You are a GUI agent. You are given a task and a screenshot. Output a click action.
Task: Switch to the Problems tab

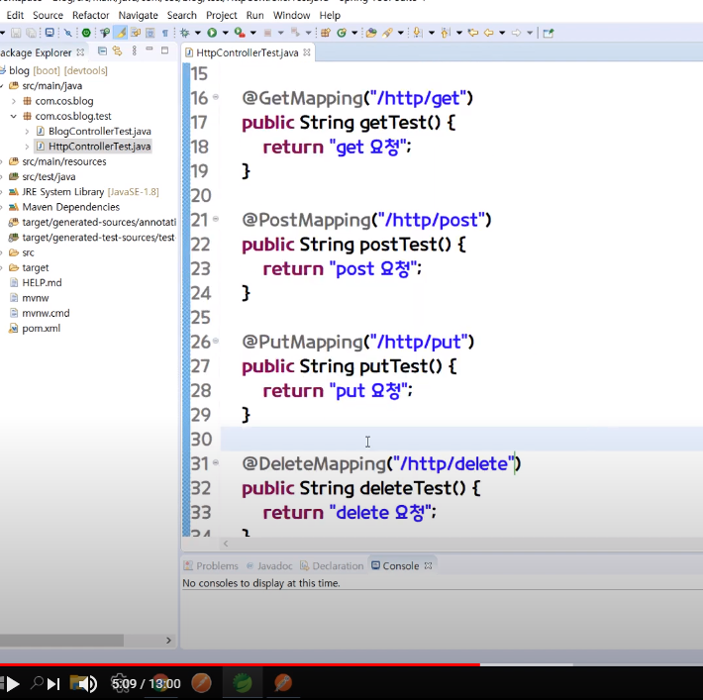tap(211, 566)
